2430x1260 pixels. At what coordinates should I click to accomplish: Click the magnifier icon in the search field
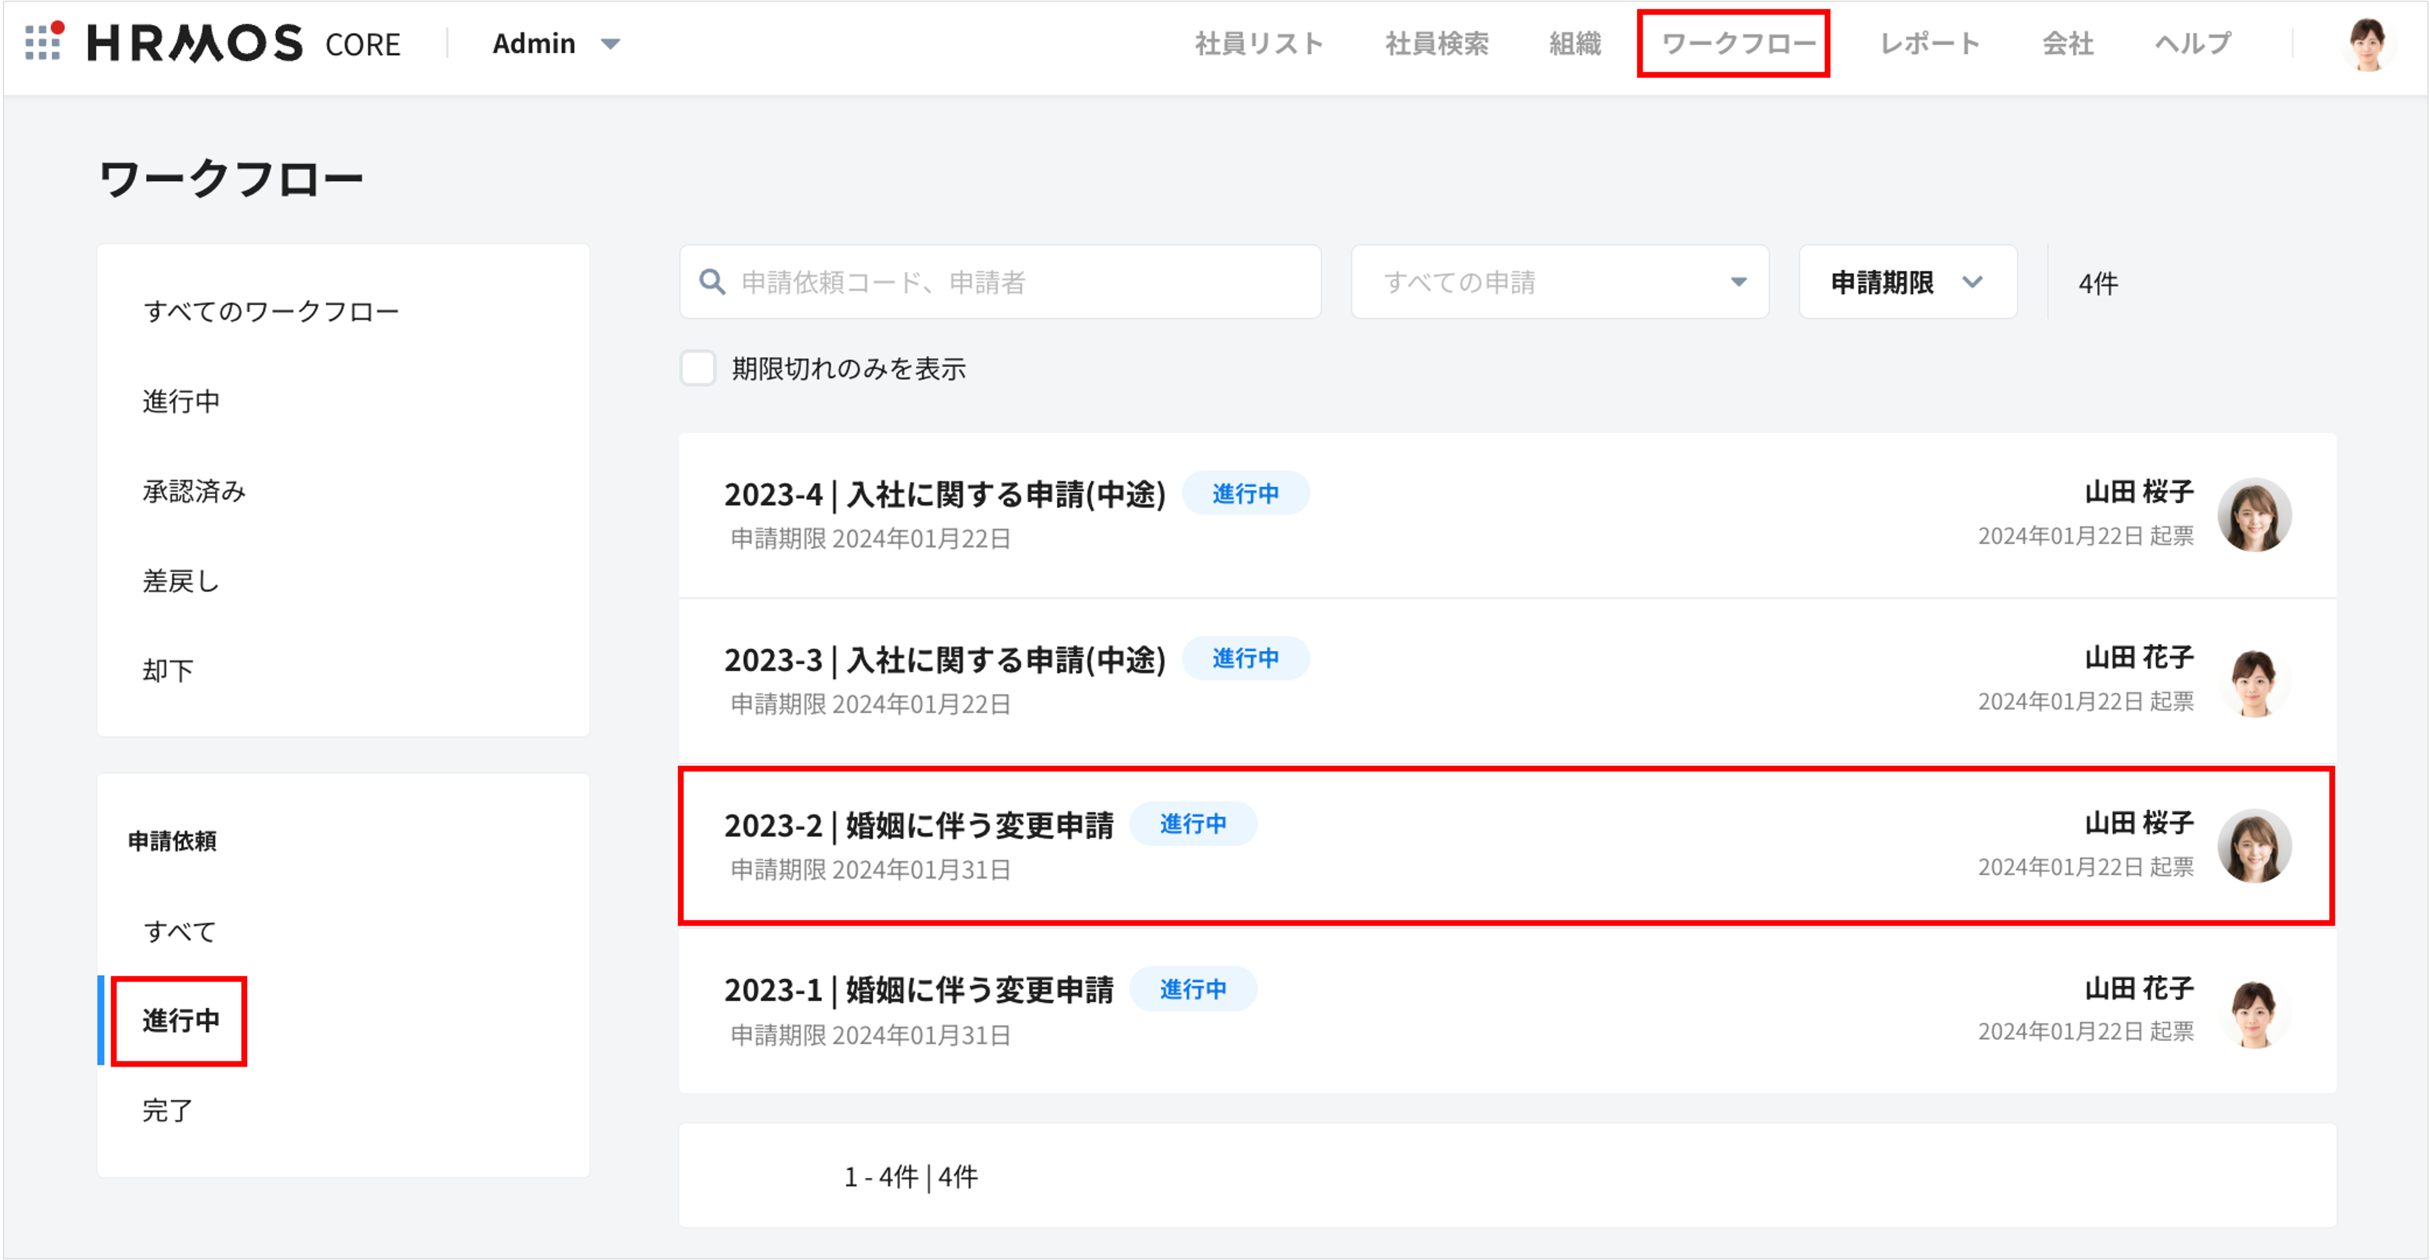point(712,281)
